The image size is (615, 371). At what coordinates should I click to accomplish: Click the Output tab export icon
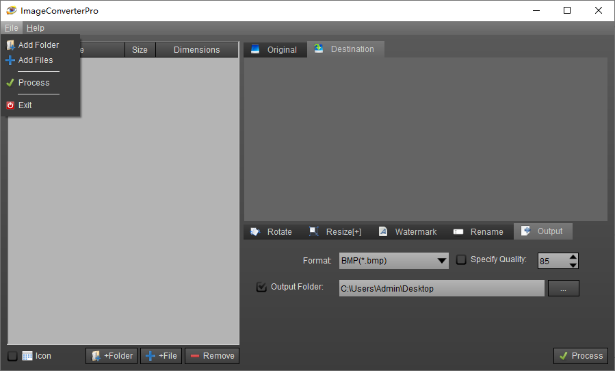(525, 231)
